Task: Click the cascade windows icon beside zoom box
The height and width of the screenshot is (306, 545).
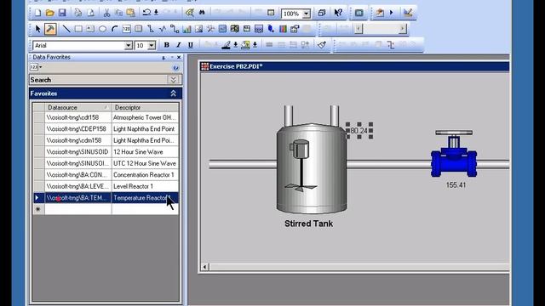Action: pyautogui.click(x=322, y=14)
